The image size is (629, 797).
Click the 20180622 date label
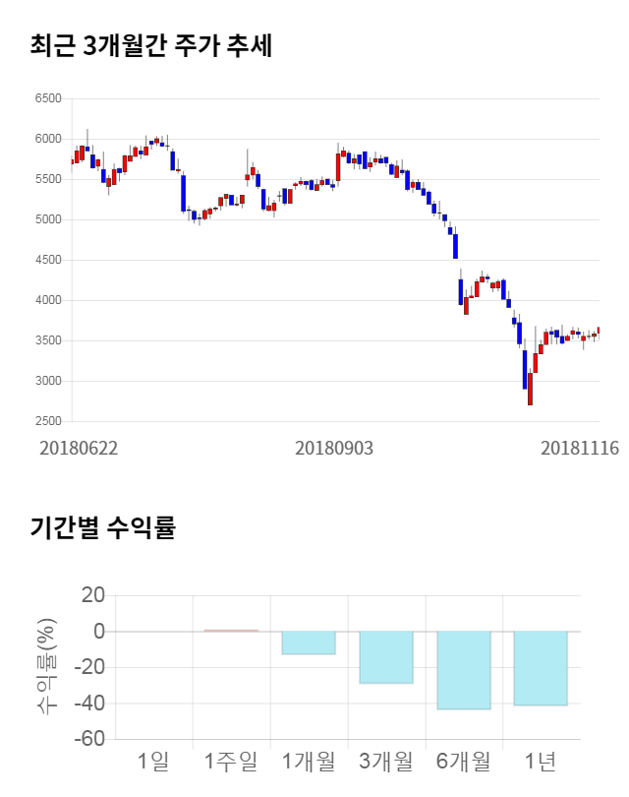tap(79, 448)
